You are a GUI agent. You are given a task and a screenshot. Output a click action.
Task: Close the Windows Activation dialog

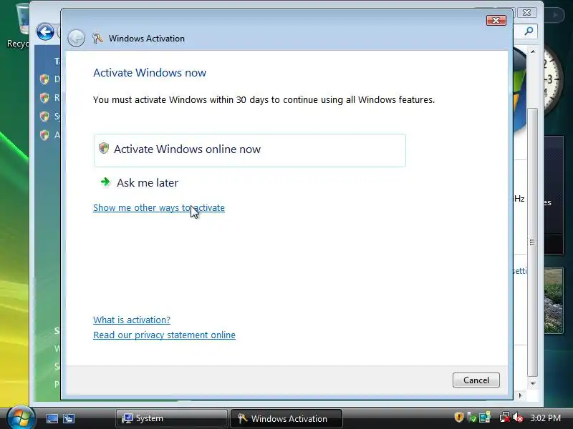click(496, 21)
